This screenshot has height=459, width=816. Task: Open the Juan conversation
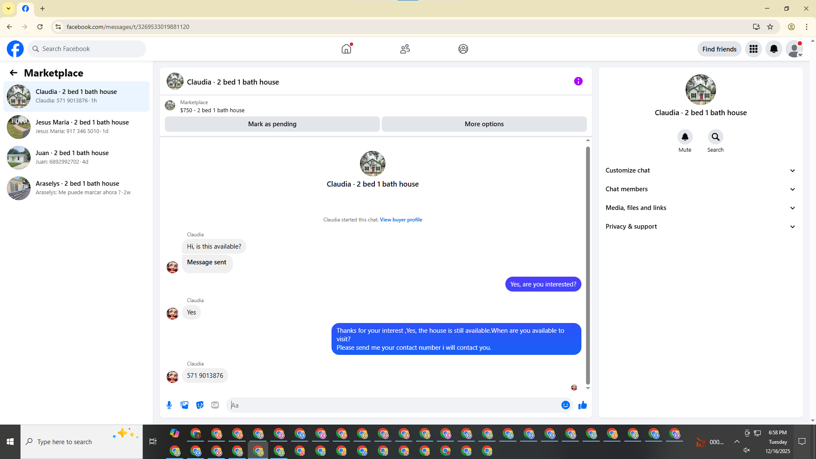tap(76, 158)
